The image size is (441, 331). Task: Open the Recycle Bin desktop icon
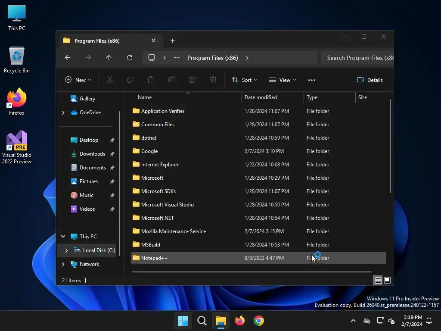point(17,60)
